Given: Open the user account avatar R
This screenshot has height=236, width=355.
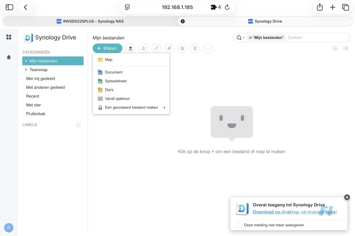Looking at the screenshot, I should tap(9, 228).
